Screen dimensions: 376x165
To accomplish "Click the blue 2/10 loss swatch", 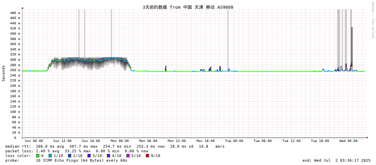I will tap(69, 156).
